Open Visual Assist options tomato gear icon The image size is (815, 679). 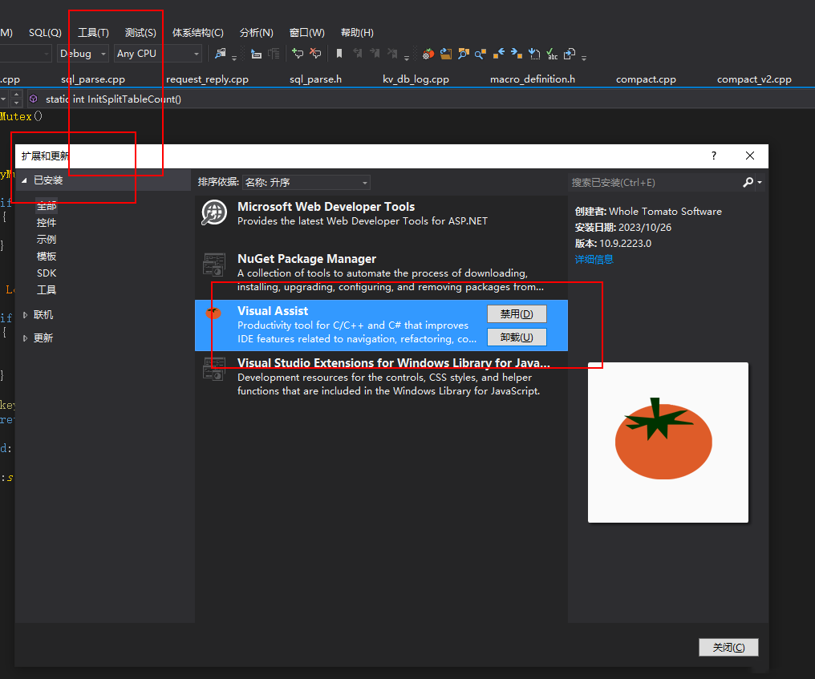[x=428, y=54]
